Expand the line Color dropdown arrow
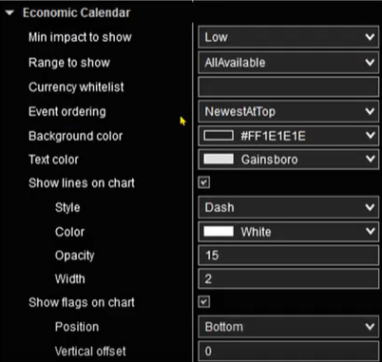 [370, 232]
